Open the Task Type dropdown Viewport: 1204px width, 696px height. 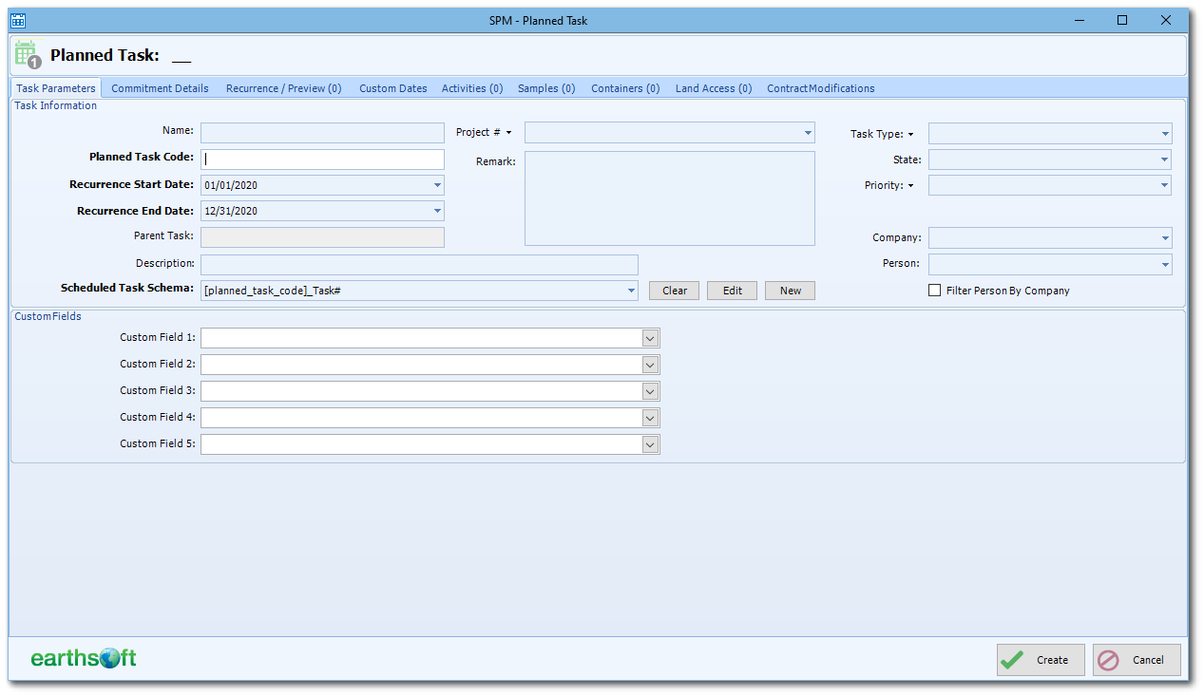(1164, 133)
